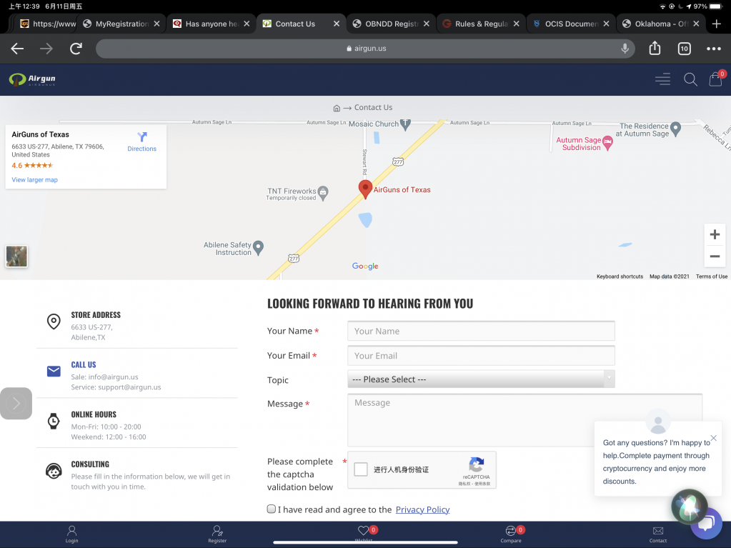Click Autumn Sage Subdivision marker

pyautogui.click(x=607, y=143)
